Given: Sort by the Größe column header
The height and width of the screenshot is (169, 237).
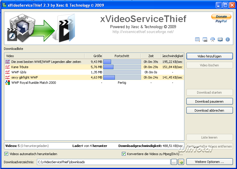Looking at the screenshot, I should tap(94, 56).
